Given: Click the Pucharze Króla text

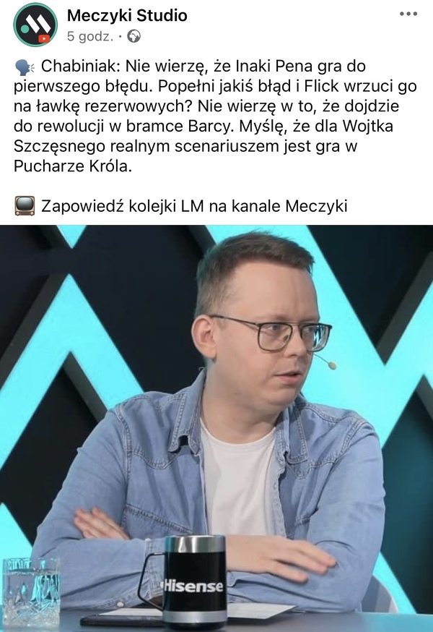Looking at the screenshot, I should 73,166.
